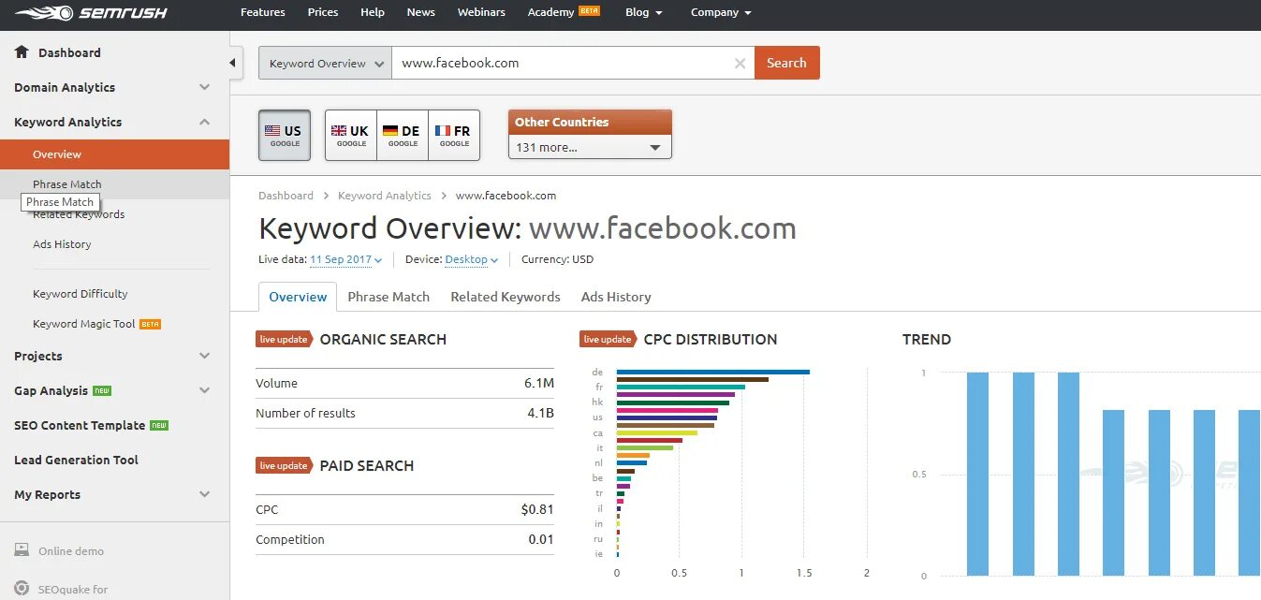Viewport: 1261px width, 600px height.
Task: Click the Keyword Analytics breadcrumb link
Action: [x=385, y=196]
